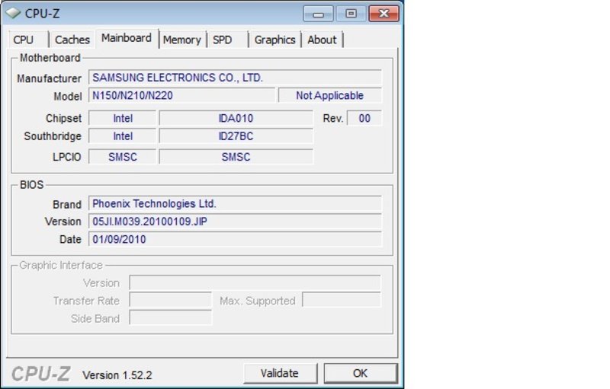Click the Transfer Rate field
This screenshot has height=389, width=610.
pos(171,301)
